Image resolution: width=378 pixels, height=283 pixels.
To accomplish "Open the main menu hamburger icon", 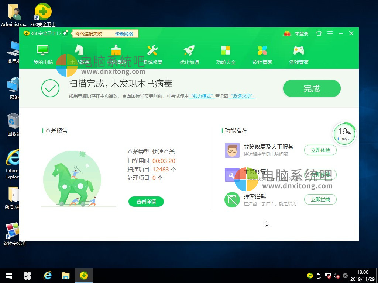I will pyautogui.click(x=330, y=34).
